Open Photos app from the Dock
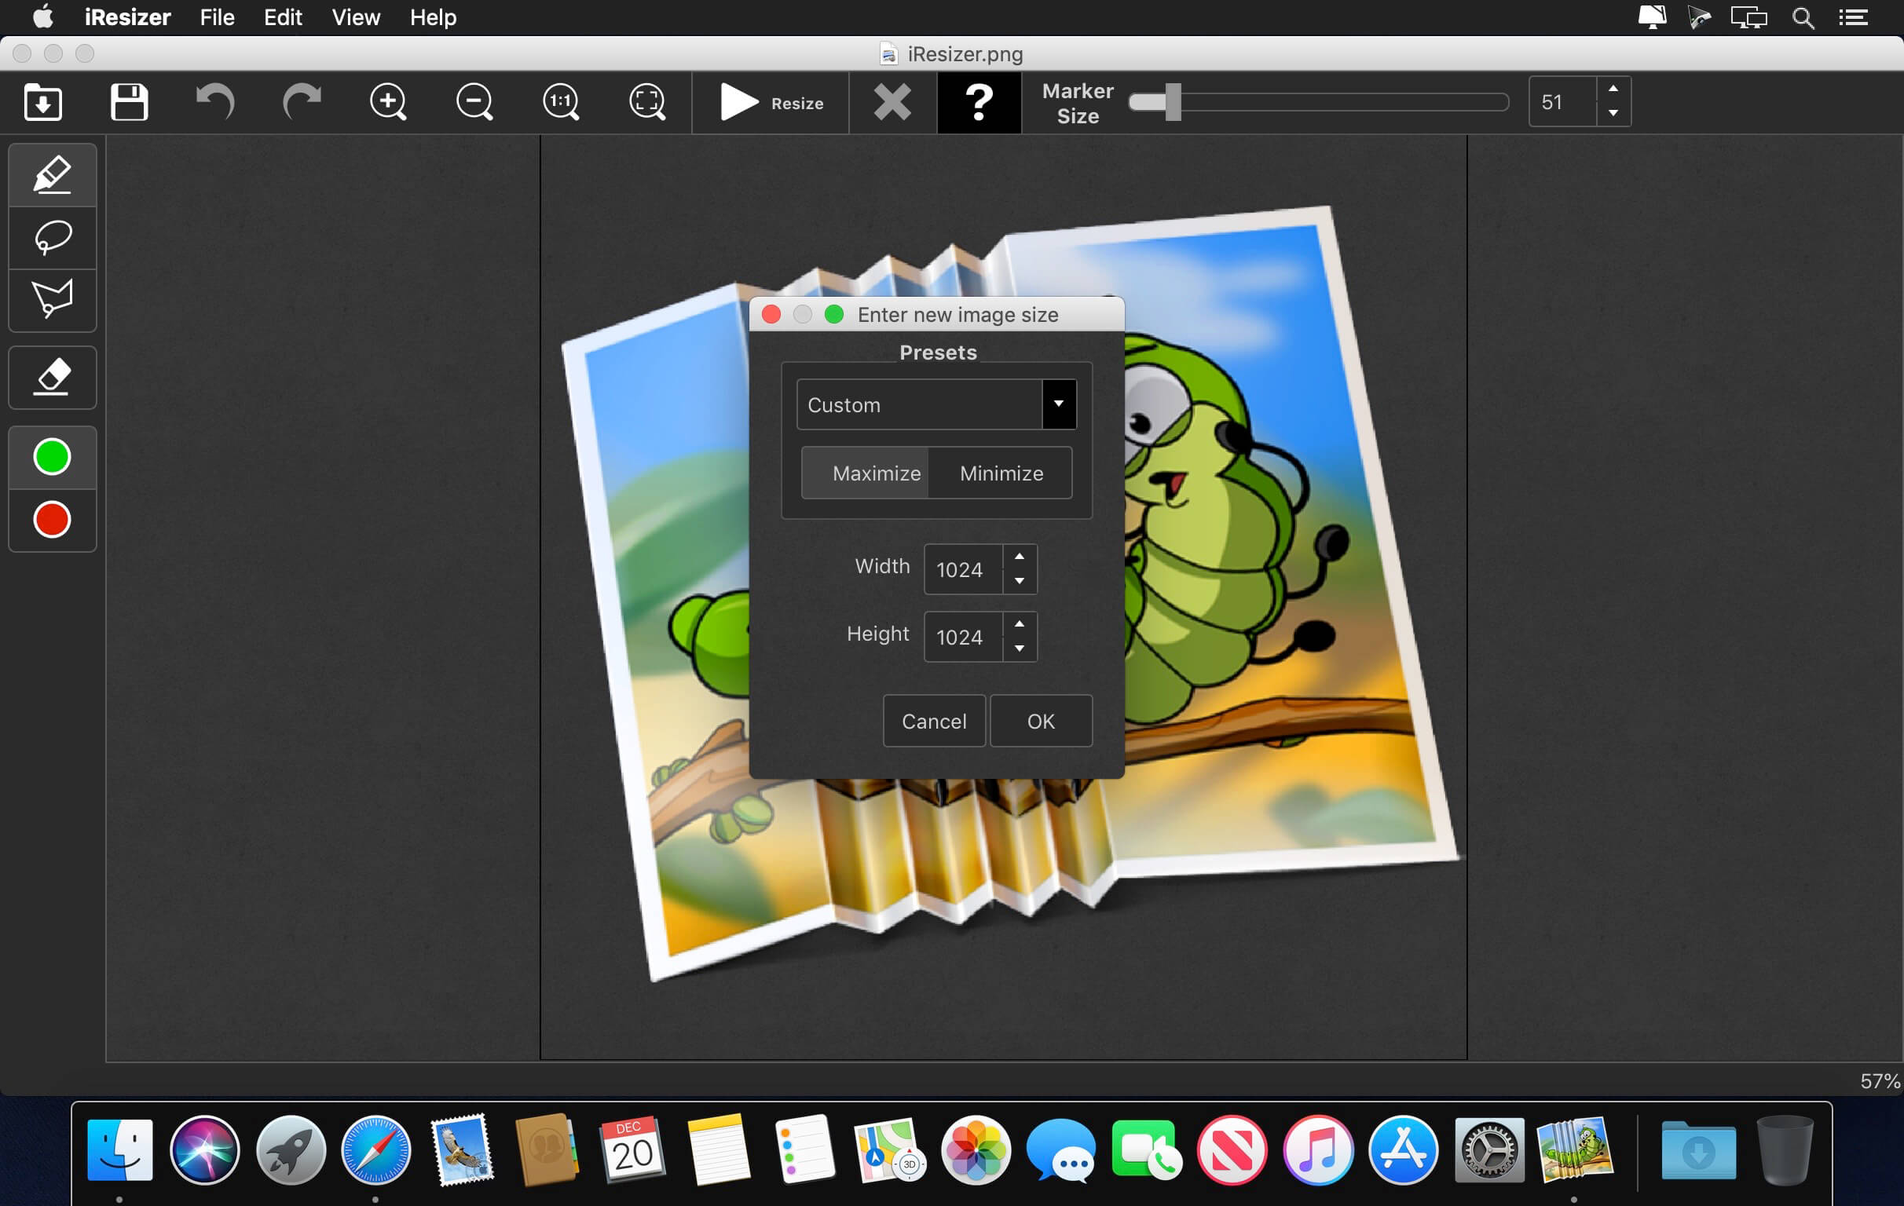 [x=976, y=1151]
